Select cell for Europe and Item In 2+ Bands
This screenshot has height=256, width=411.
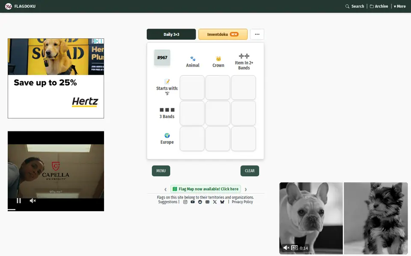tap(244, 139)
